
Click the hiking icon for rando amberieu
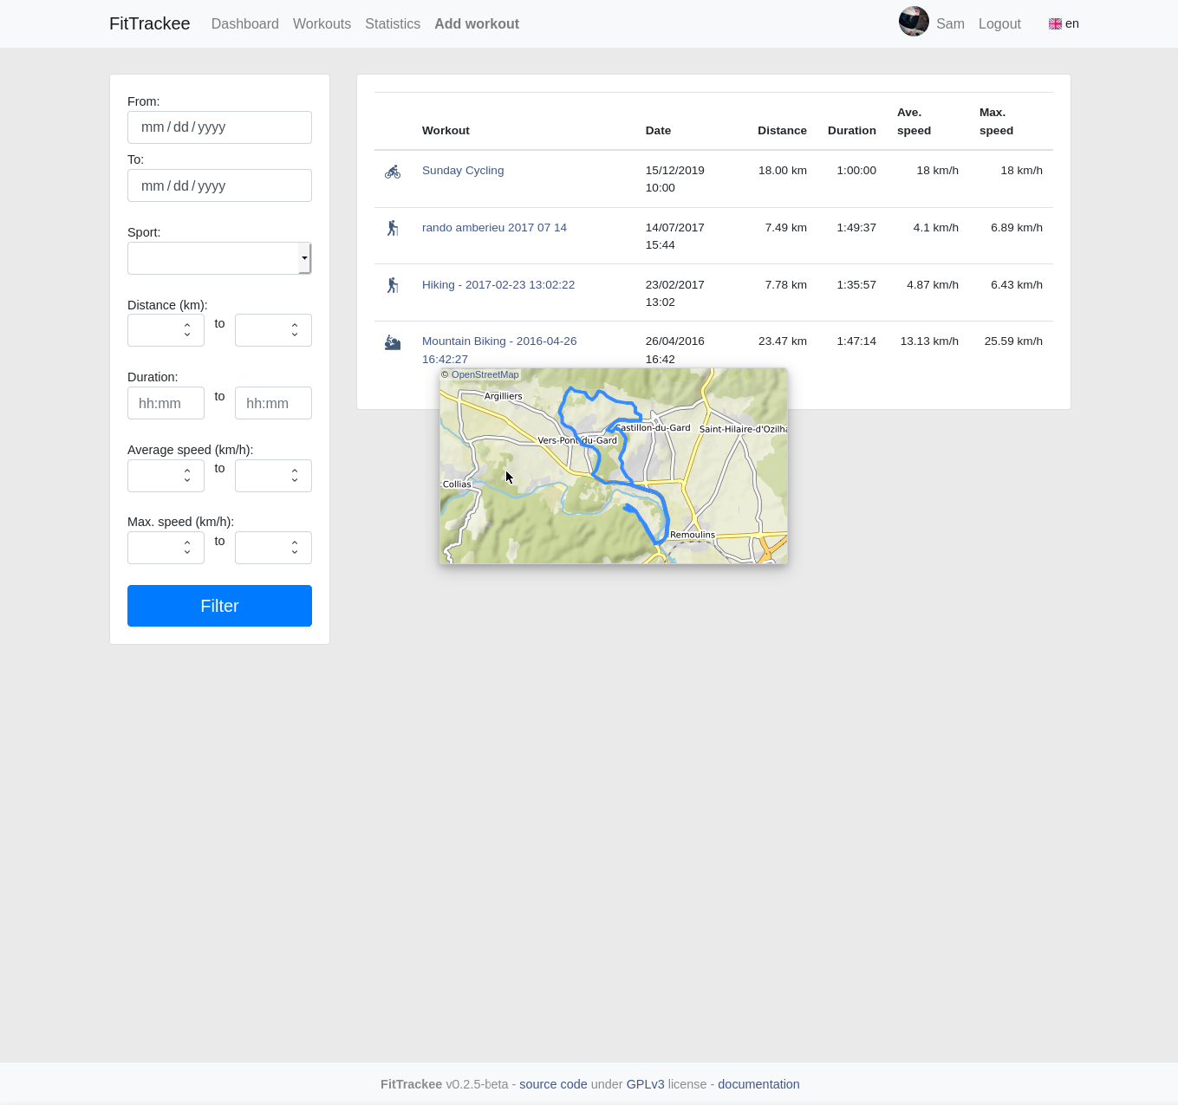click(x=393, y=228)
